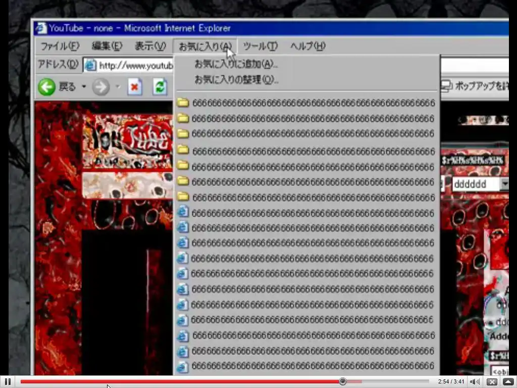Screen dimensions: 517x388
Task: Click the up-arrow icon in player bar
Action: [x=508, y=382]
